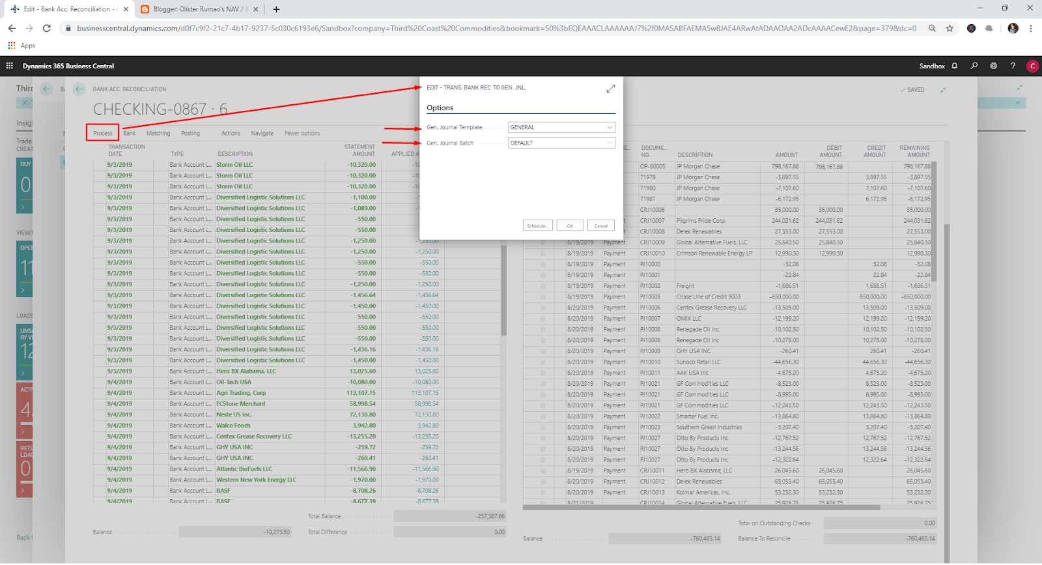This screenshot has width=1042, height=565.
Task: Click the Agri Trading, Corp statement line
Action: pos(241,393)
